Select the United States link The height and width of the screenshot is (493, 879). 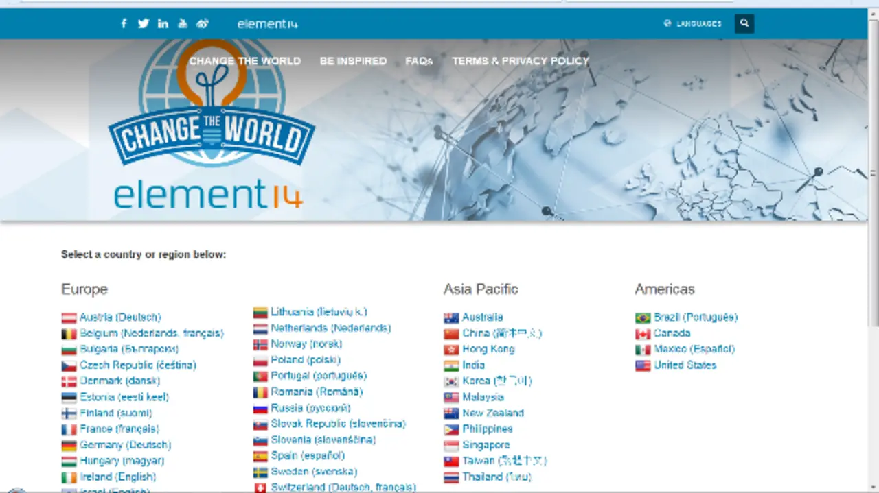685,365
